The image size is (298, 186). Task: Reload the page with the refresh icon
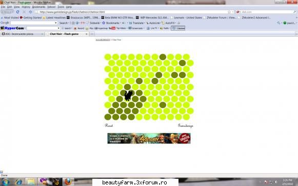(17, 12)
